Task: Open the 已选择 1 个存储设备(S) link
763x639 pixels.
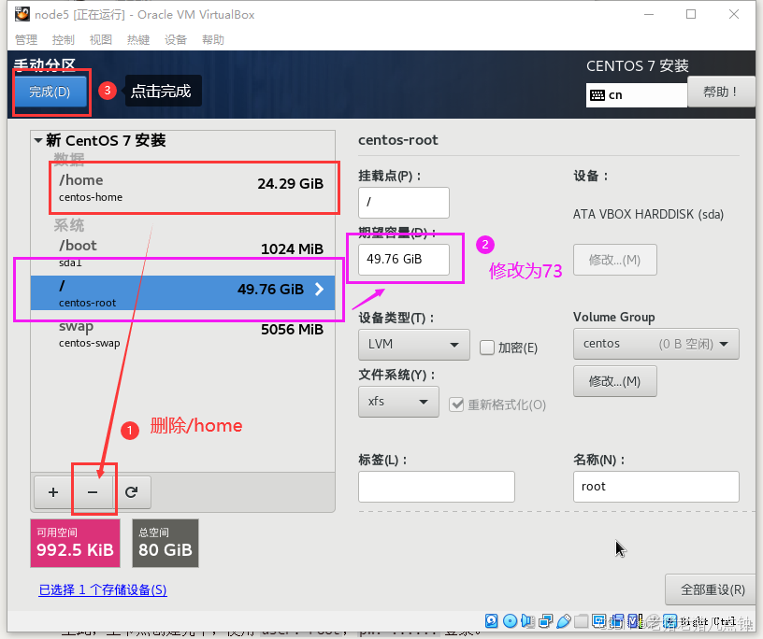Action: (103, 589)
